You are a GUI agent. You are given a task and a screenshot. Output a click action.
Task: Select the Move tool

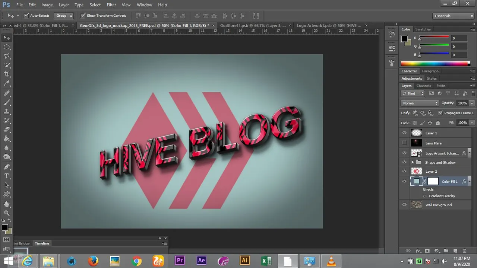coord(7,38)
